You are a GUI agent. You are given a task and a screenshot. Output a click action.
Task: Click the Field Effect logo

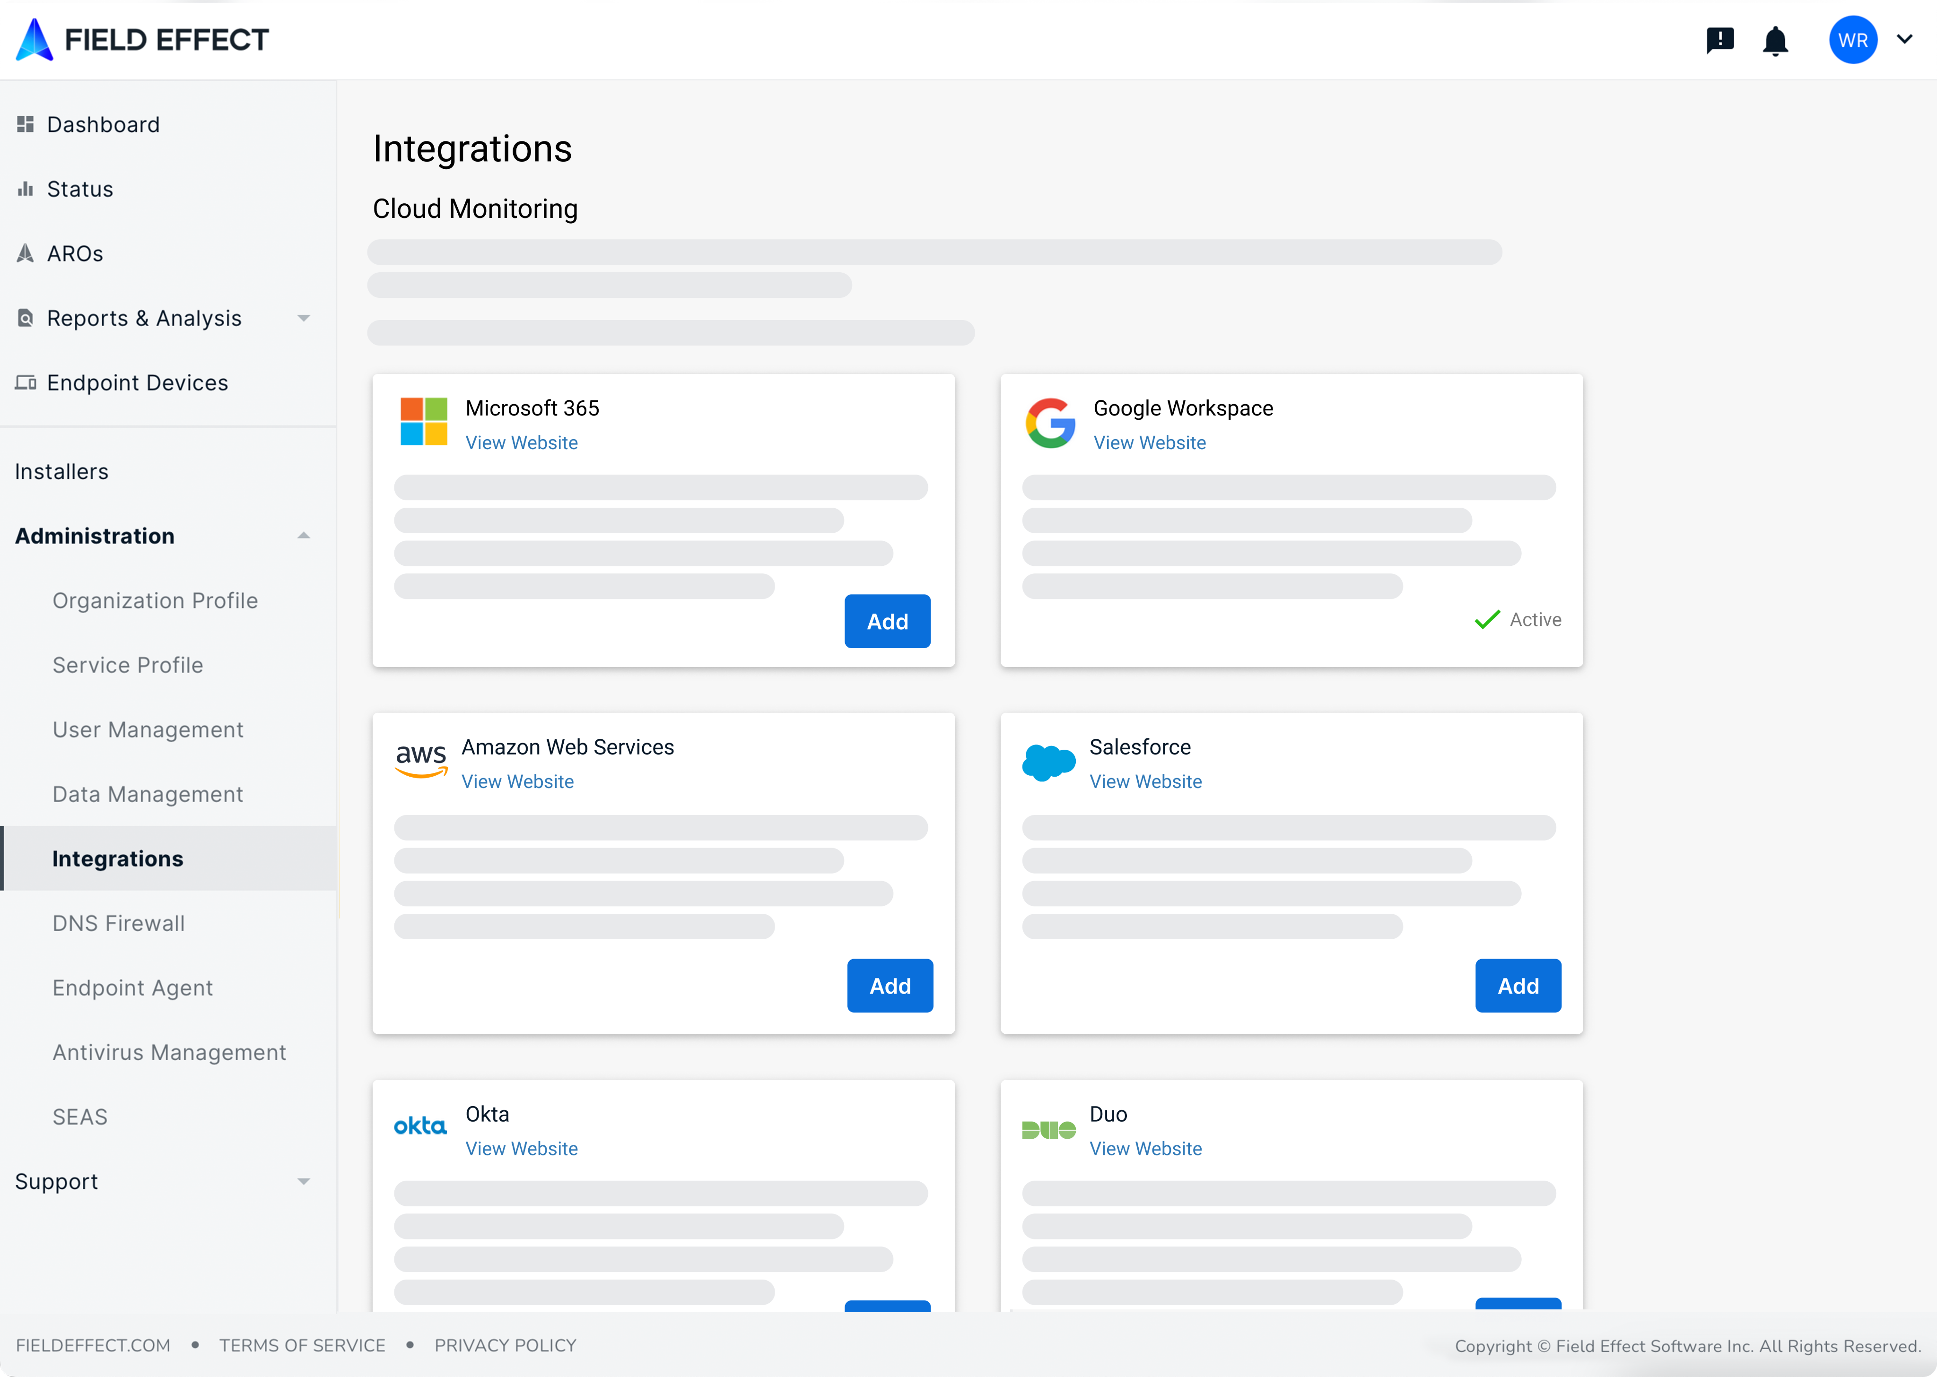[141, 40]
